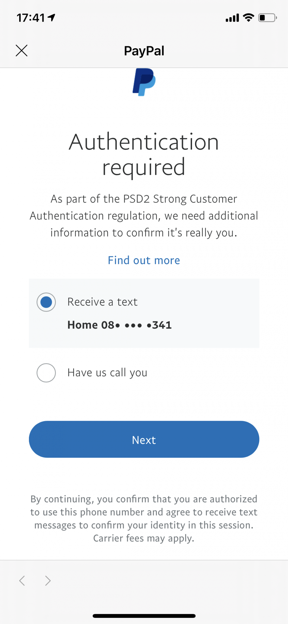288x624 pixels.
Task: Open the Find out more link
Action: (144, 261)
